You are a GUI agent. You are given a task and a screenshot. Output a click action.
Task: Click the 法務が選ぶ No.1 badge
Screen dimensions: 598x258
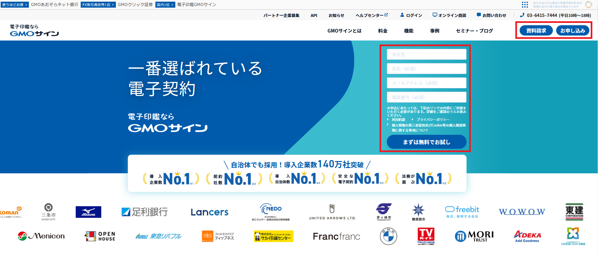[423, 179]
